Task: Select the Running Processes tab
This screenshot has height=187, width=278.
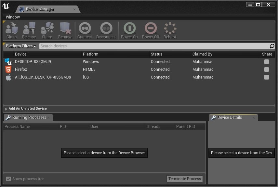Action: pos(29,118)
